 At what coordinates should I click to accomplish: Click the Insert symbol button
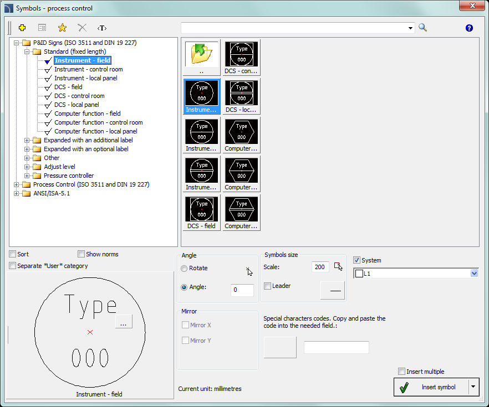(431, 387)
